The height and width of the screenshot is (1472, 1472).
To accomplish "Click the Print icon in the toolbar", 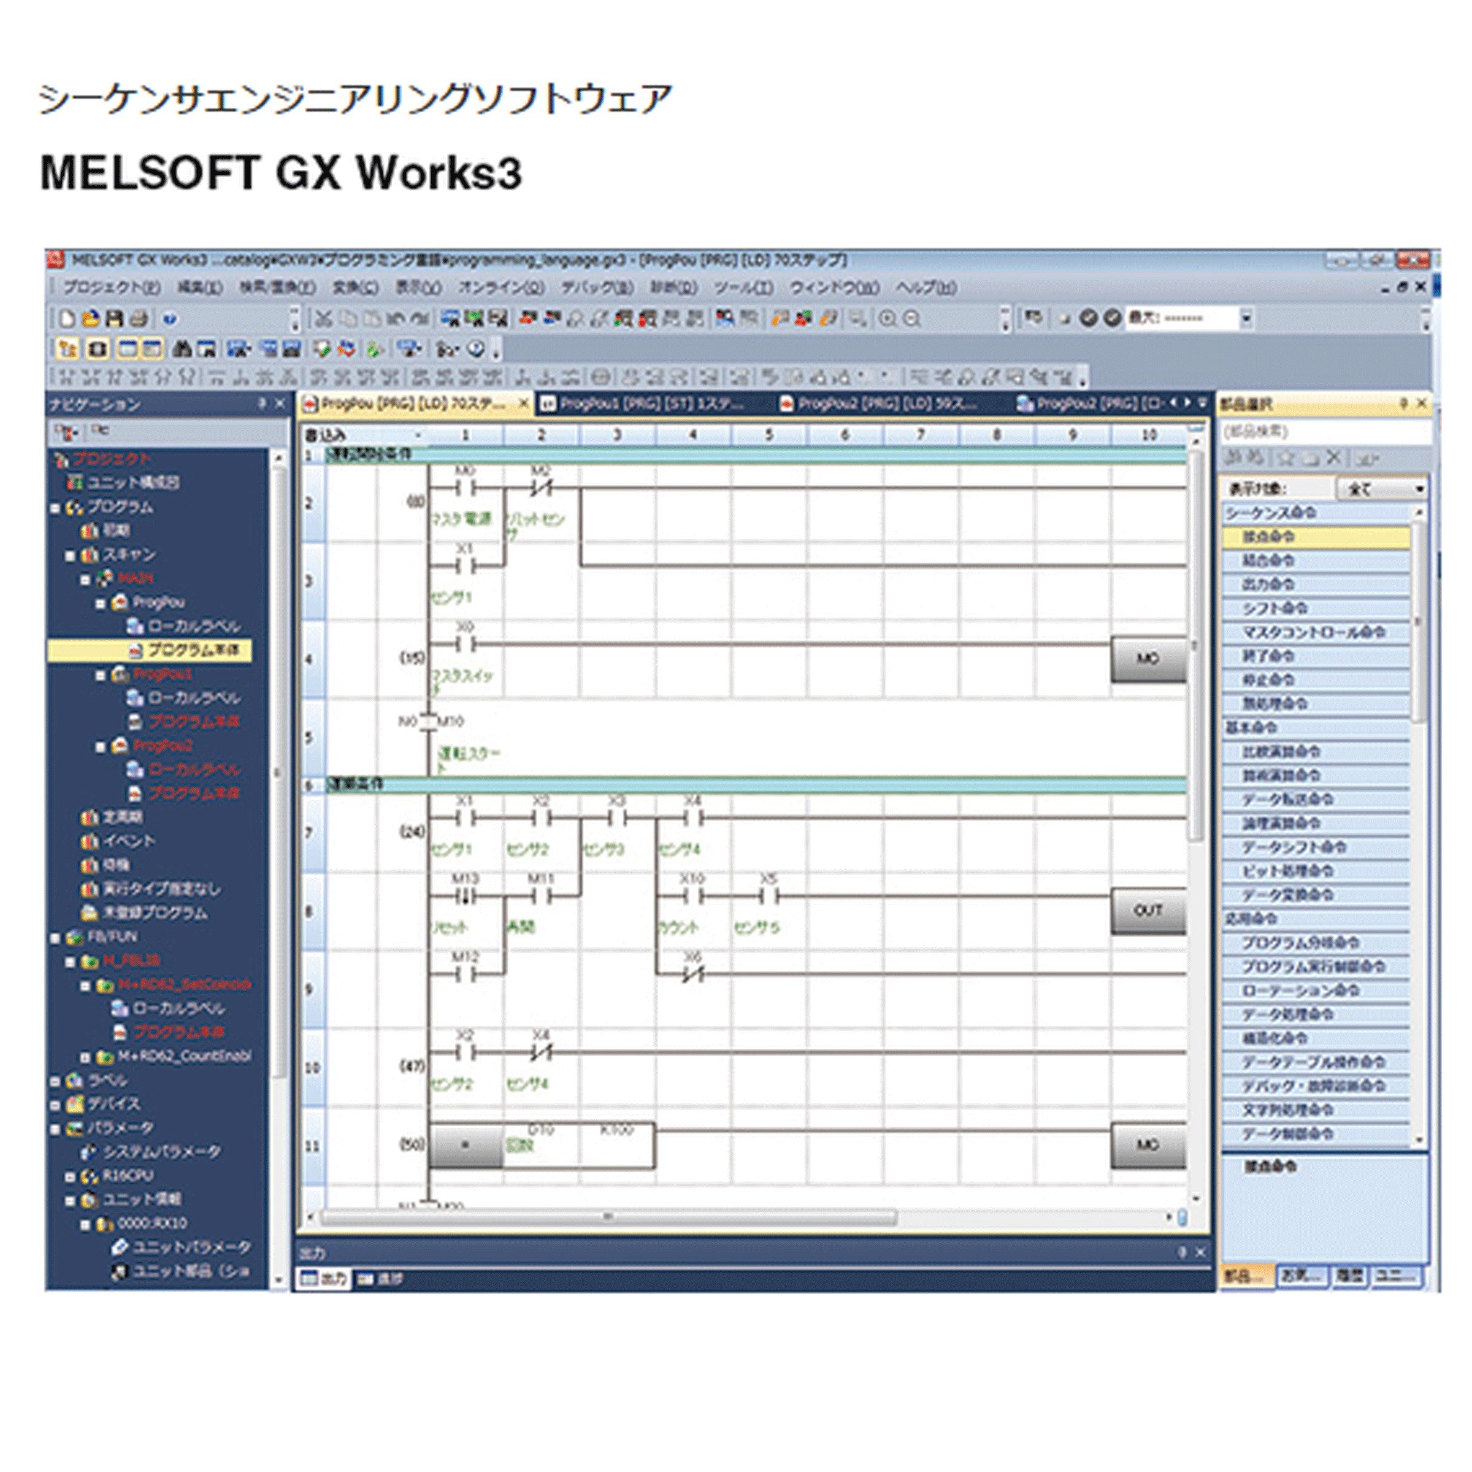I will pos(139,319).
